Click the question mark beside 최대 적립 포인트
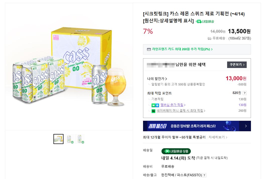Screen dimensions: 263x179 tap(245, 93)
